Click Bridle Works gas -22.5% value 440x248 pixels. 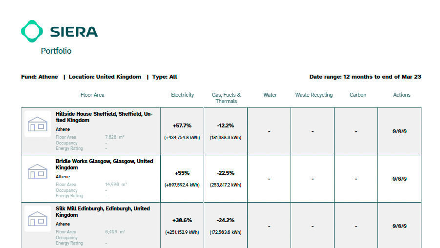[226, 173]
